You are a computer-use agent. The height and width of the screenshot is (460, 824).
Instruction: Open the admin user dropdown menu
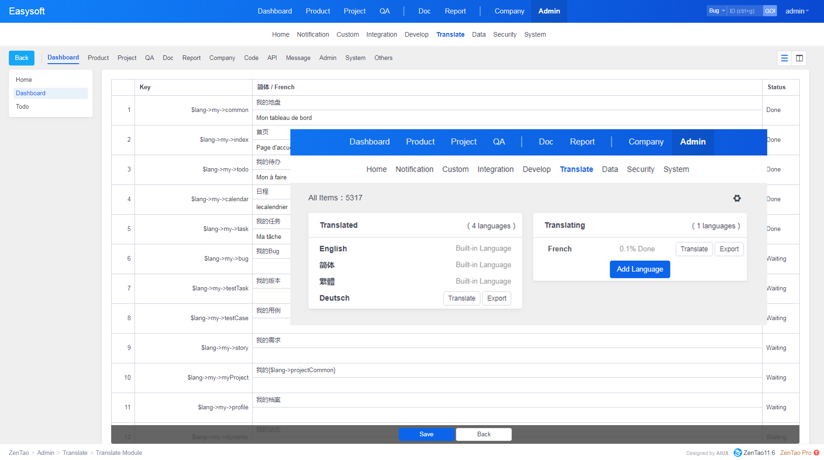click(x=797, y=11)
